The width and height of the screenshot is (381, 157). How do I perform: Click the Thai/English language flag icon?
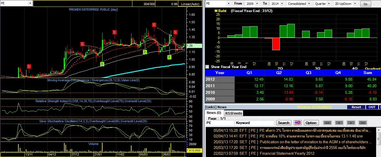298,123
